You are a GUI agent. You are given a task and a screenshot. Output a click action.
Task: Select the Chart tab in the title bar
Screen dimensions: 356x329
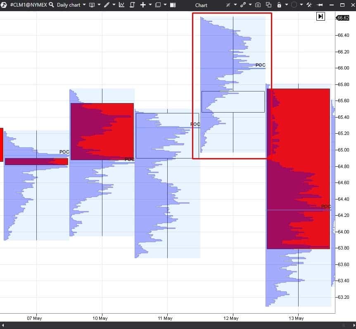[201, 5]
